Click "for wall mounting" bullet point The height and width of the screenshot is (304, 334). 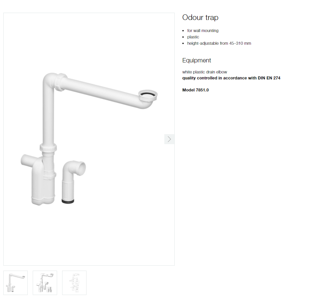[203, 31]
